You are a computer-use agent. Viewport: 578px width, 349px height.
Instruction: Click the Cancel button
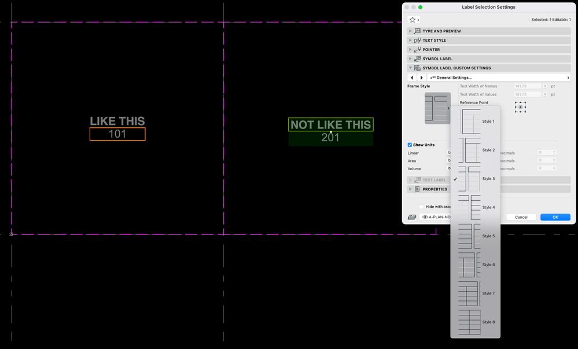(x=521, y=217)
